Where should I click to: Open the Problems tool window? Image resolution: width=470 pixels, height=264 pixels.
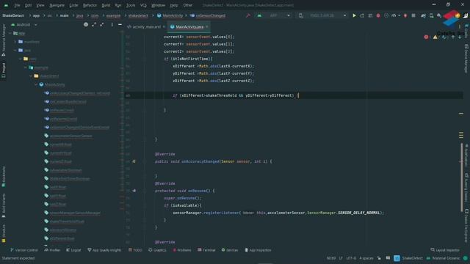point(182,250)
